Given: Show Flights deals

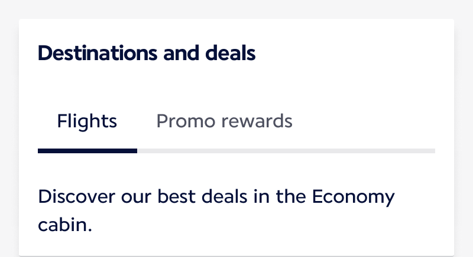Looking at the screenshot, I should point(87,121).
